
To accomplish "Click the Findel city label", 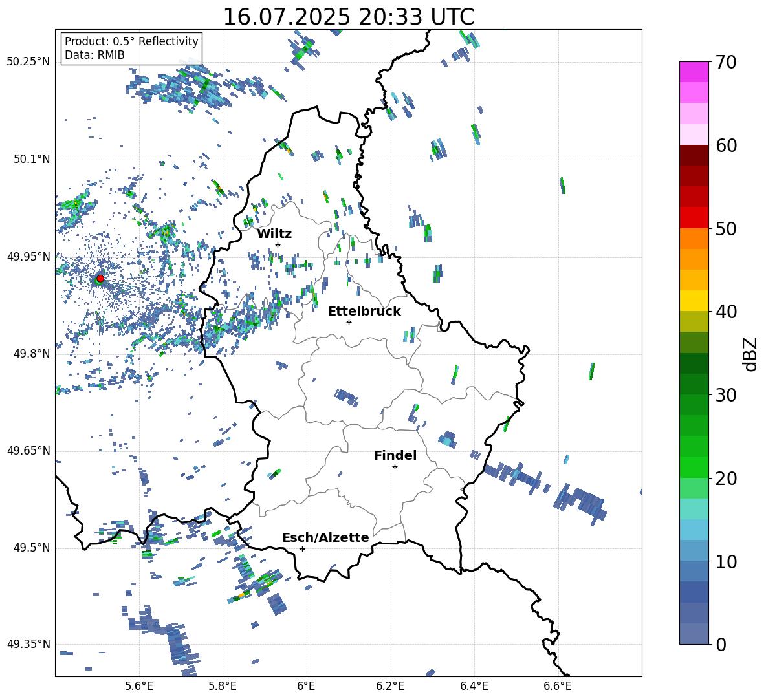I will [395, 455].
